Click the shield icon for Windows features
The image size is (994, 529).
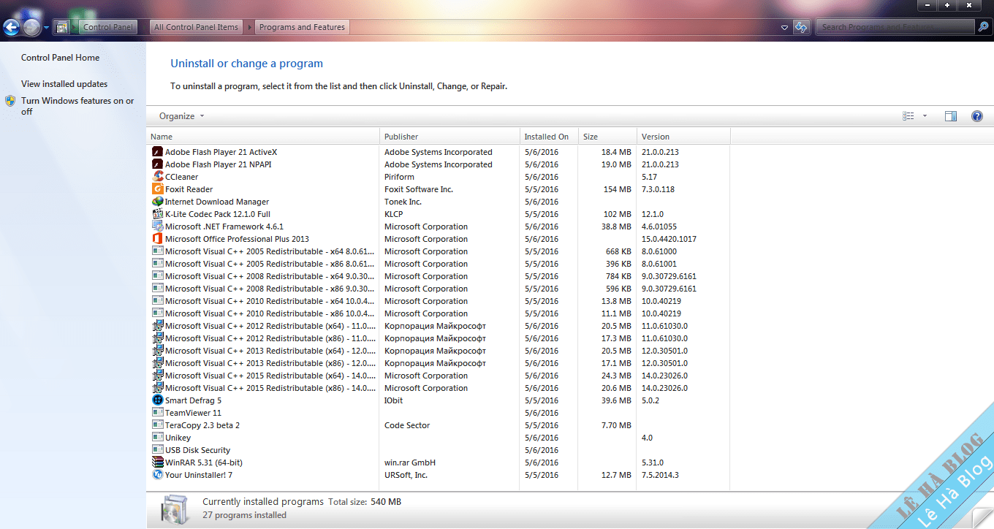(10, 101)
